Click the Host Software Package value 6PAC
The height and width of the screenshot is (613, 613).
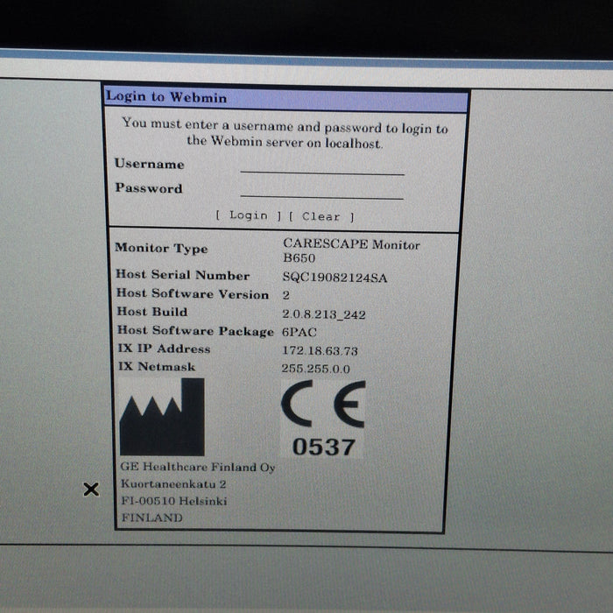pyautogui.click(x=299, y=332)
